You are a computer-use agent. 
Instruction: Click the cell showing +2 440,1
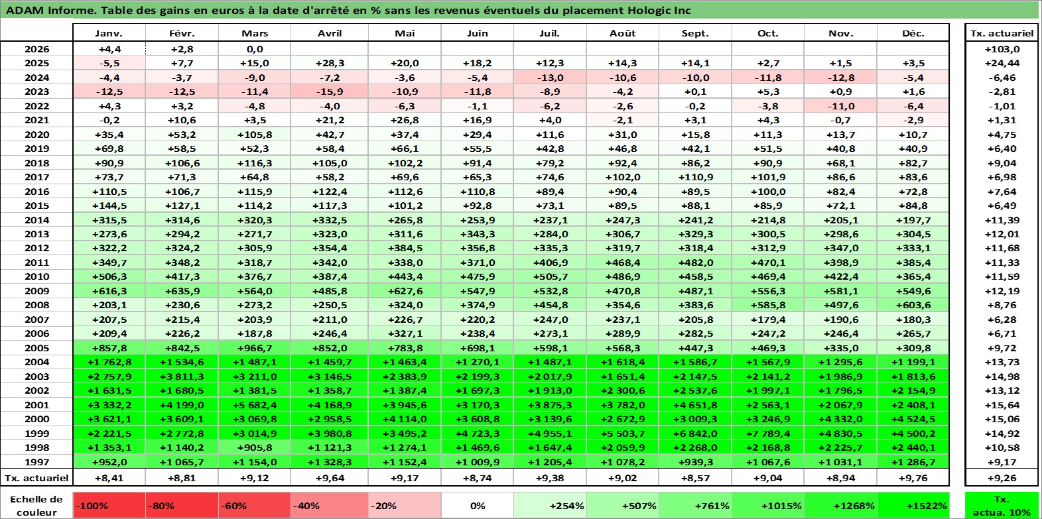913,447
